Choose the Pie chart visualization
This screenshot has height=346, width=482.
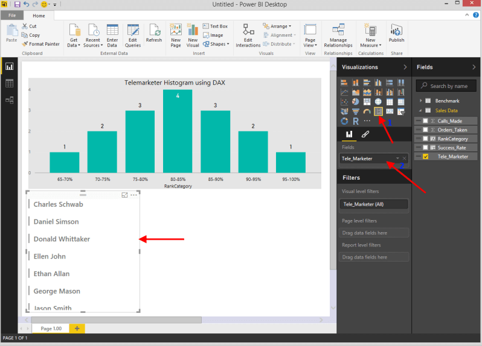click(356, 102)
